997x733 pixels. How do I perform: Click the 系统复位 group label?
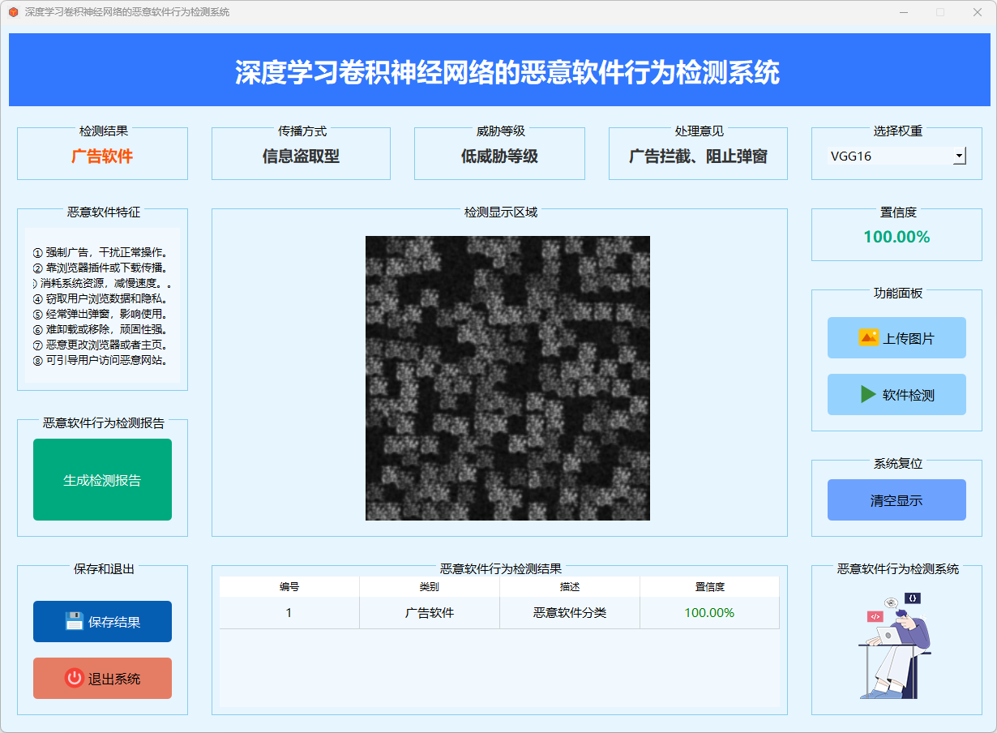[897, 463]
